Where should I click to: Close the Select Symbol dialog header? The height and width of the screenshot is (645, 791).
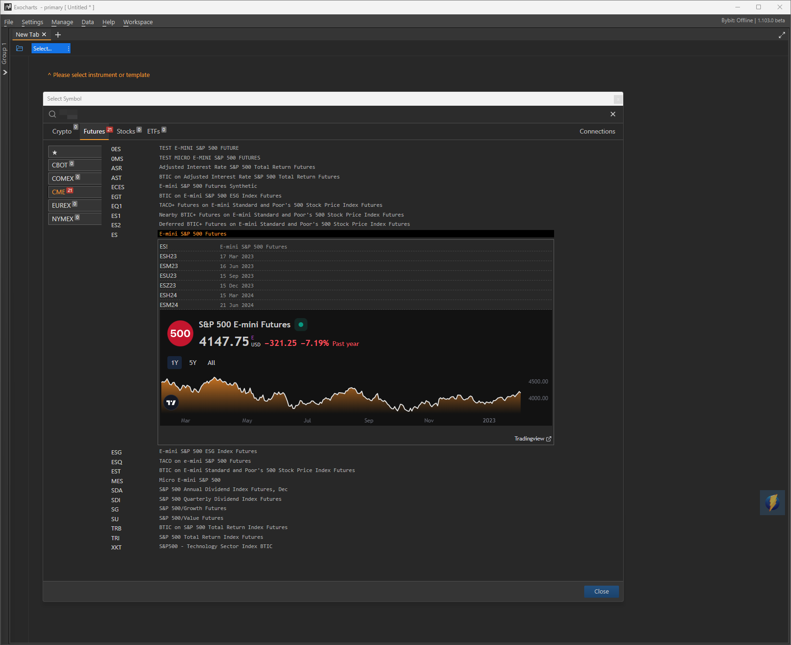pos(618,99)
